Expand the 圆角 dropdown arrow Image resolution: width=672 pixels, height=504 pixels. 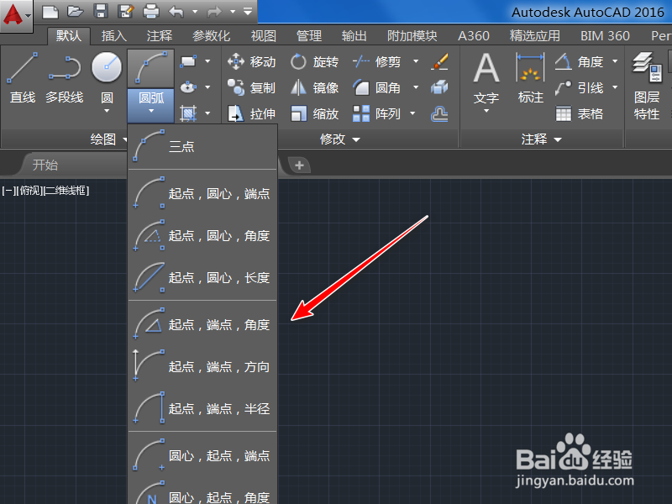point(416,88)
